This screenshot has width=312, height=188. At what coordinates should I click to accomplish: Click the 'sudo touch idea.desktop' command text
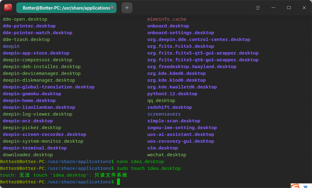click(x=149, y=168)
